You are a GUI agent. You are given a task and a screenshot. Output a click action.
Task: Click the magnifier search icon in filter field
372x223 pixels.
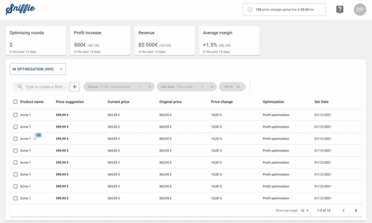[20, 87]
